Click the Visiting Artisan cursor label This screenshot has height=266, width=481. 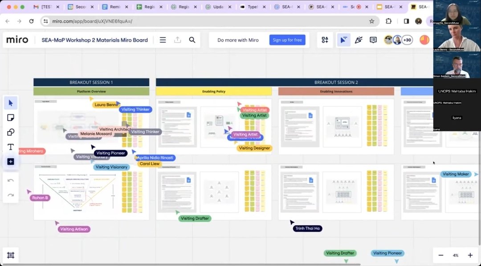(74, 229)
